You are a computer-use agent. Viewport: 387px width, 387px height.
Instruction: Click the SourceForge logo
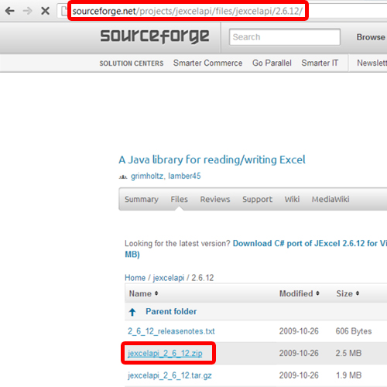point(155,36)
